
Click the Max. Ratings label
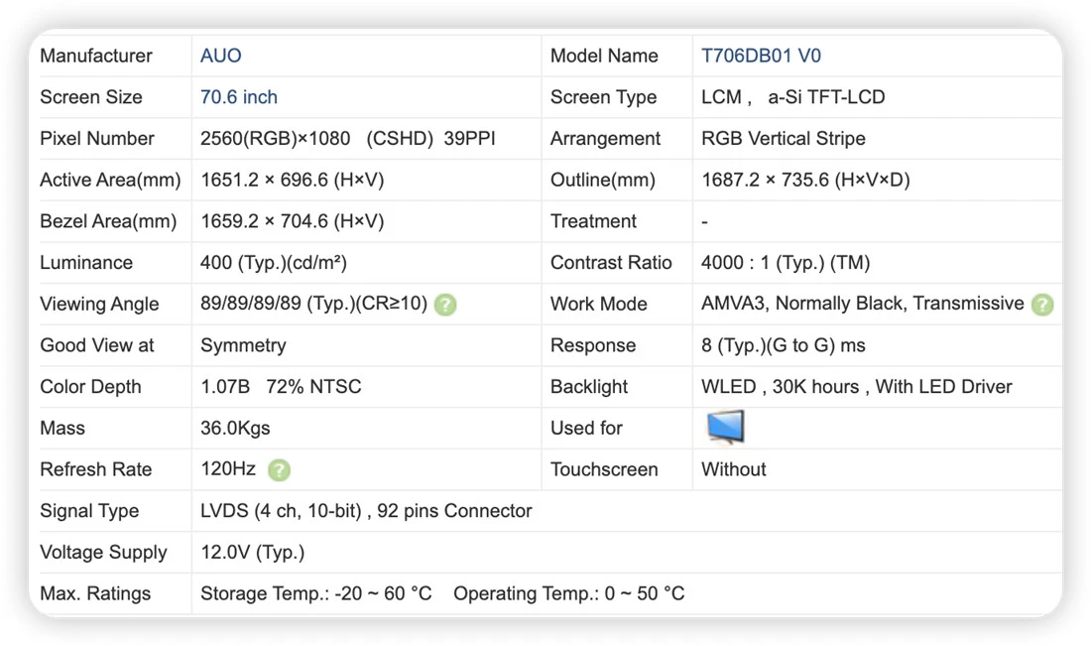(95, 593)
